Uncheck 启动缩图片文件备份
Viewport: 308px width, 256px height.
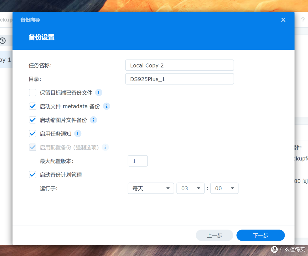pyautogui.click(x=33, y=120)
